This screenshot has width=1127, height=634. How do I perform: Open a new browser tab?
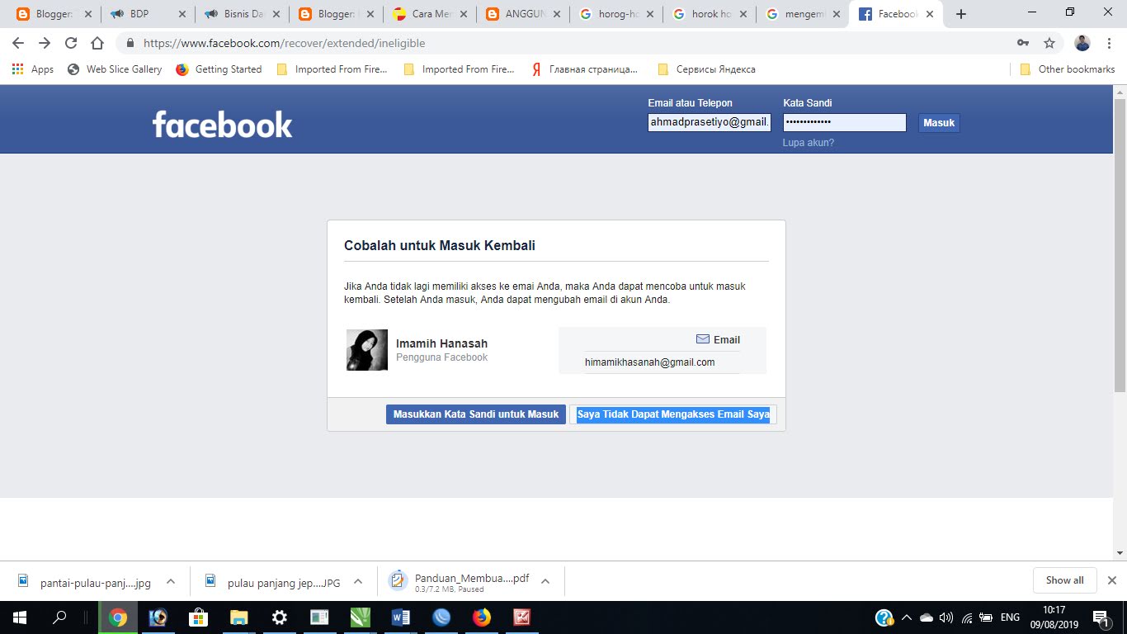point(960,14)
